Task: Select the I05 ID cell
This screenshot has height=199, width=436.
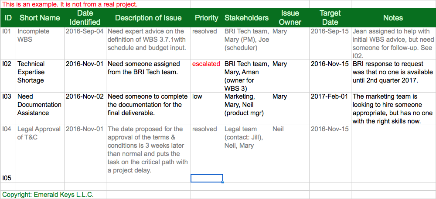Action: [x=8, y=178]
